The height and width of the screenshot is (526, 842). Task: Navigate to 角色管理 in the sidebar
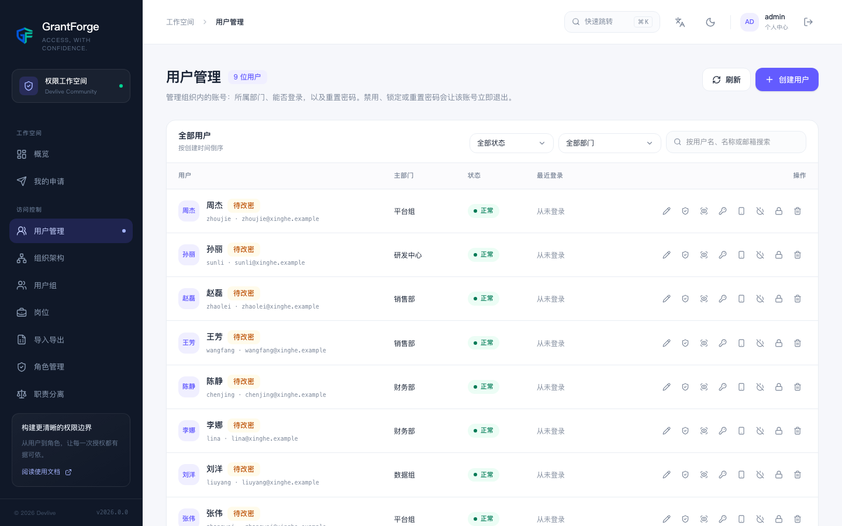[71, 367]
